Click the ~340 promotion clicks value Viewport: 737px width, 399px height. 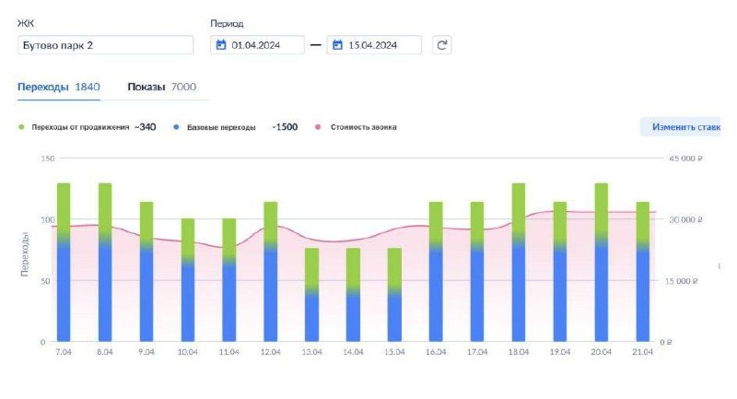click(x=146, y=127)
